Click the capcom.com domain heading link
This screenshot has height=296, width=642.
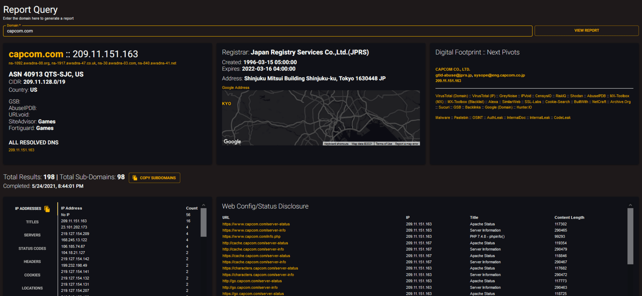(x=36, y=54)
